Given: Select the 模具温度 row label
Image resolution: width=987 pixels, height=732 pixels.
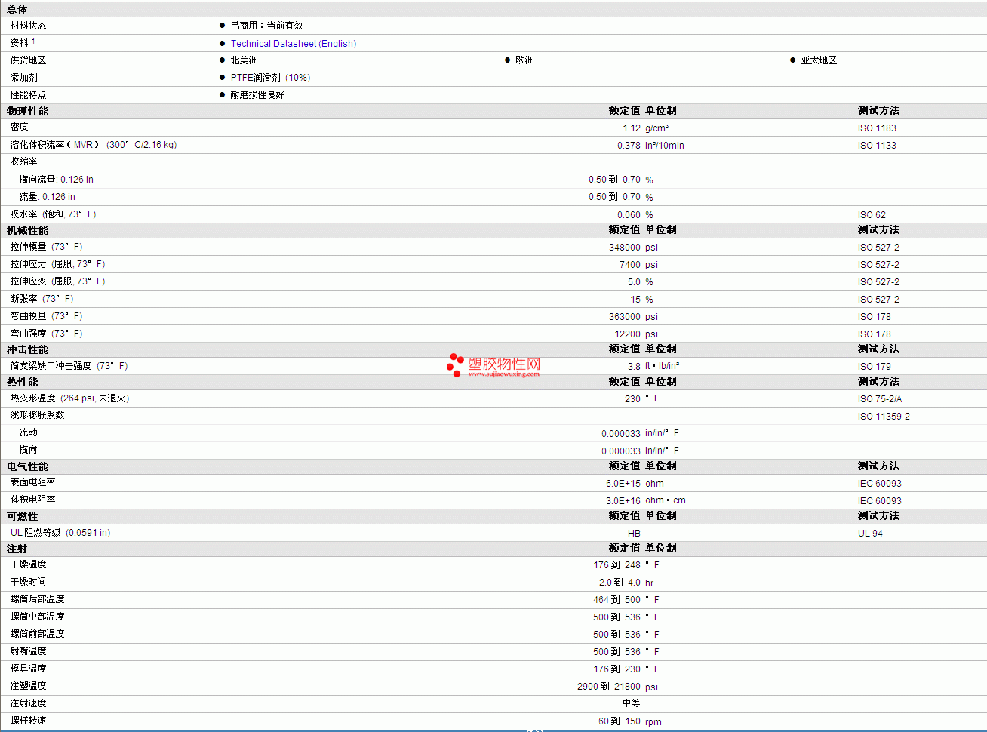Looking at the screenshot, I should 28,669.
